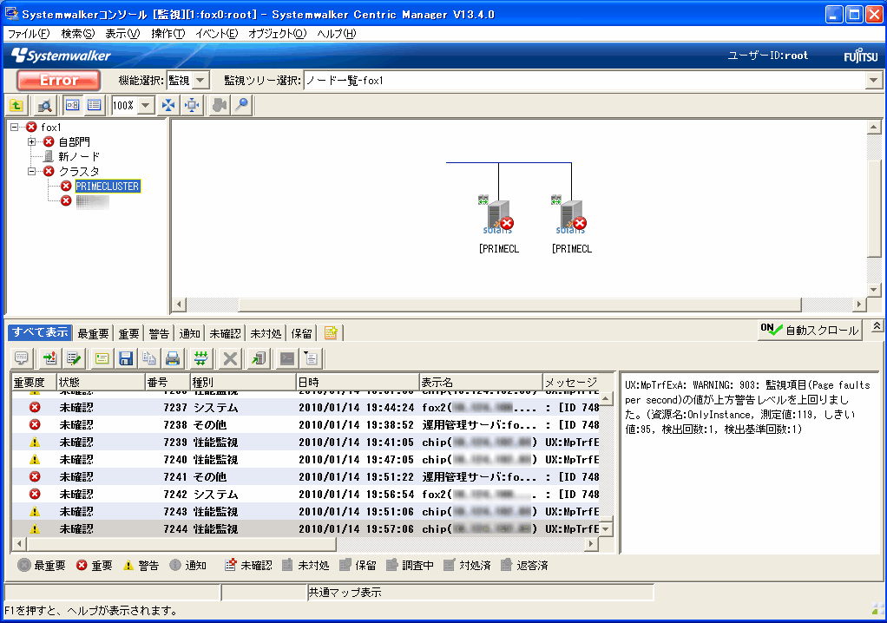Select event row number 7244

(306, 529)
